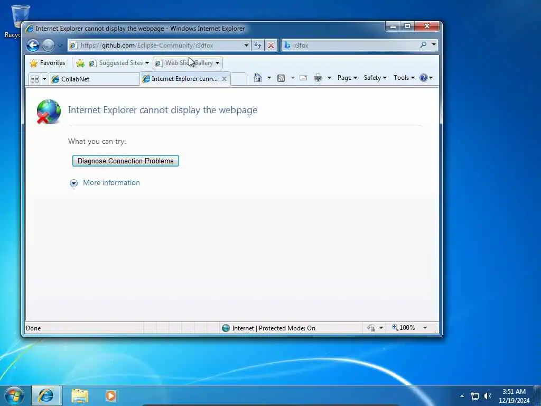This screenshot has height=406, width=541.
Task: Open the Home dropdown arrow
Action: point(269,78)
